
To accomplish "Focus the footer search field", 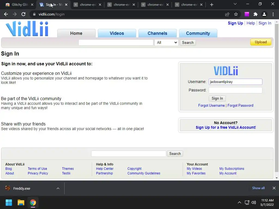I will click(129, 153).
